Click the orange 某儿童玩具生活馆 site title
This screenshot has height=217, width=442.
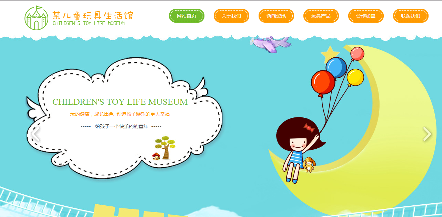pos(92,15)
